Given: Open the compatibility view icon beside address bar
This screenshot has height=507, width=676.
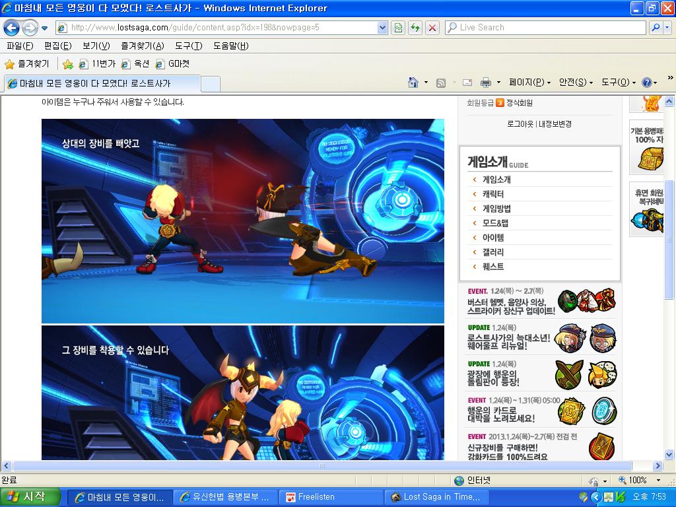Looking at the screenshot, I should (x=398, y=28).
